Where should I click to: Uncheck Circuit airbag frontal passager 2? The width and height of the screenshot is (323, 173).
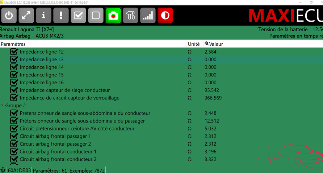tap(14, 144)
